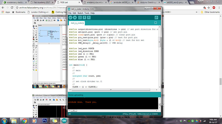Go back with Chrome's back arrow
The image size is (222, 124).
[x=3, y=8]
